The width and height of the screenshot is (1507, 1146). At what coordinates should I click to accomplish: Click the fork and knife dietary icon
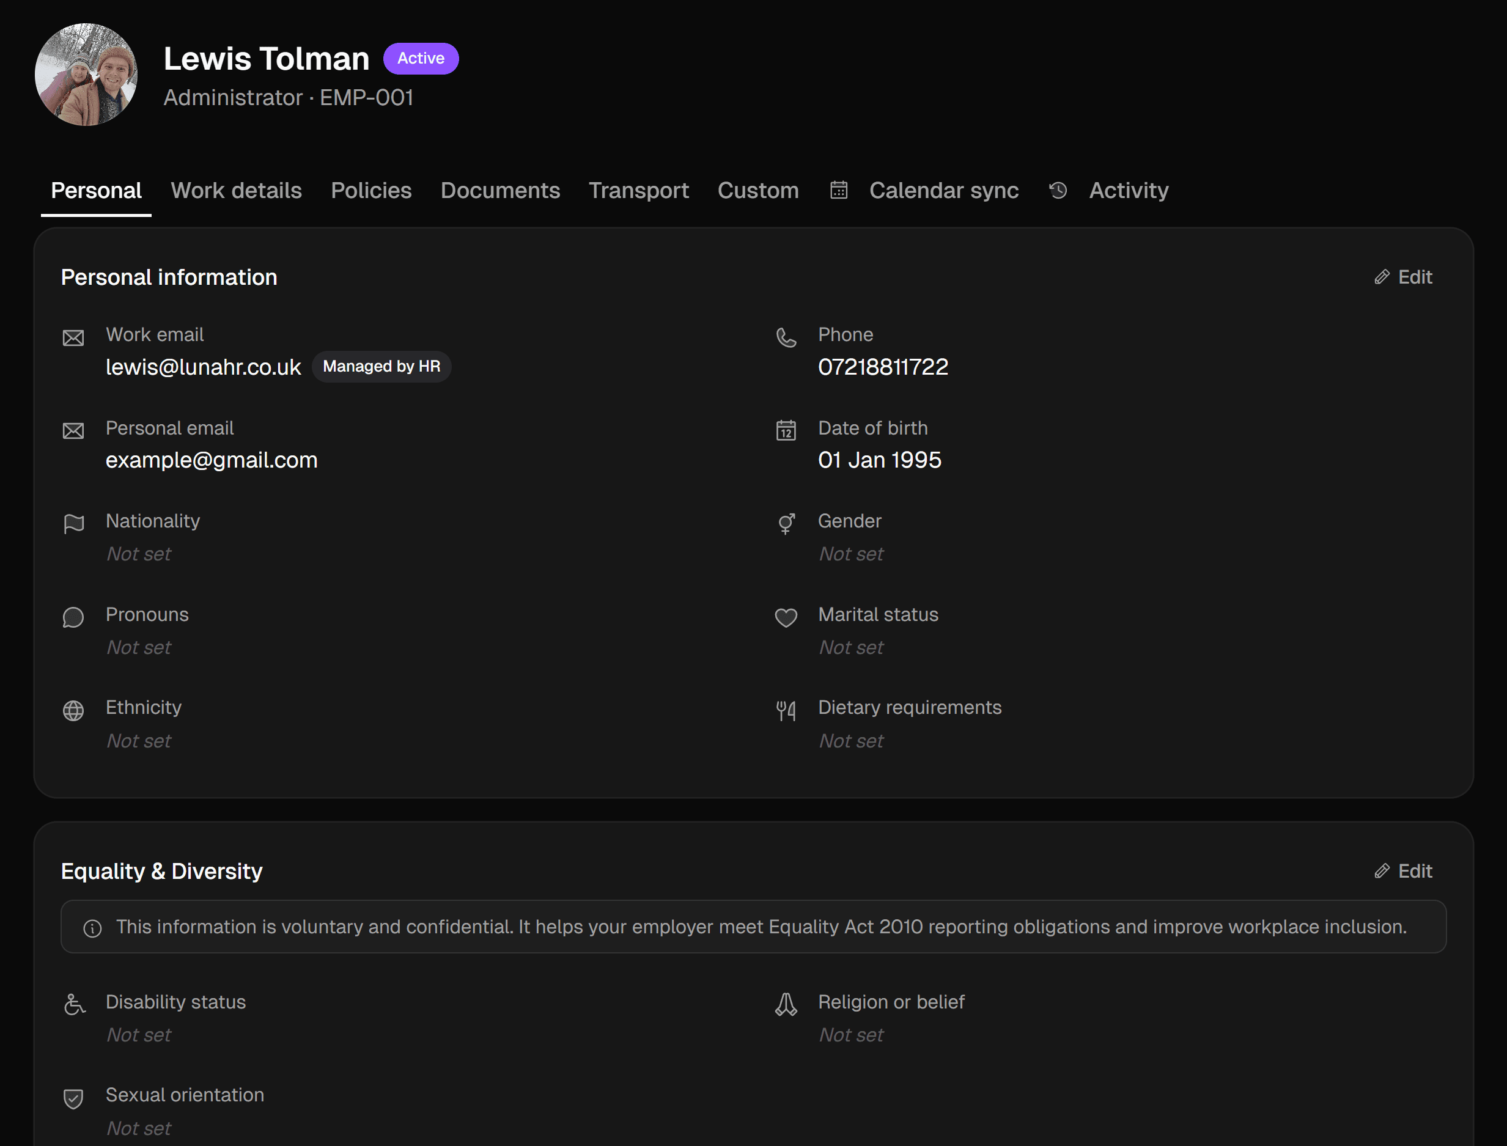[786, 711]
